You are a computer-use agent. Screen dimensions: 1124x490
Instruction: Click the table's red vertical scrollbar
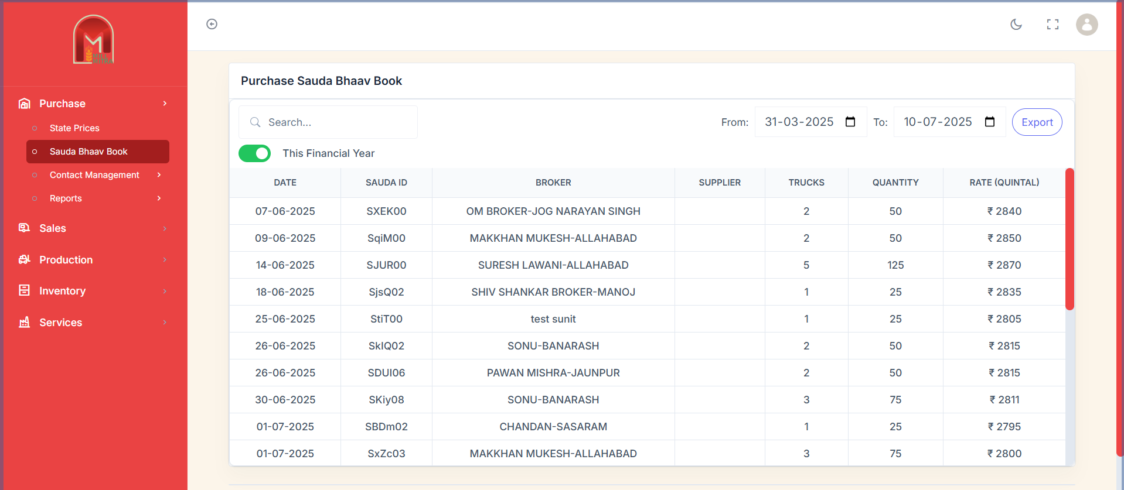1069,239
